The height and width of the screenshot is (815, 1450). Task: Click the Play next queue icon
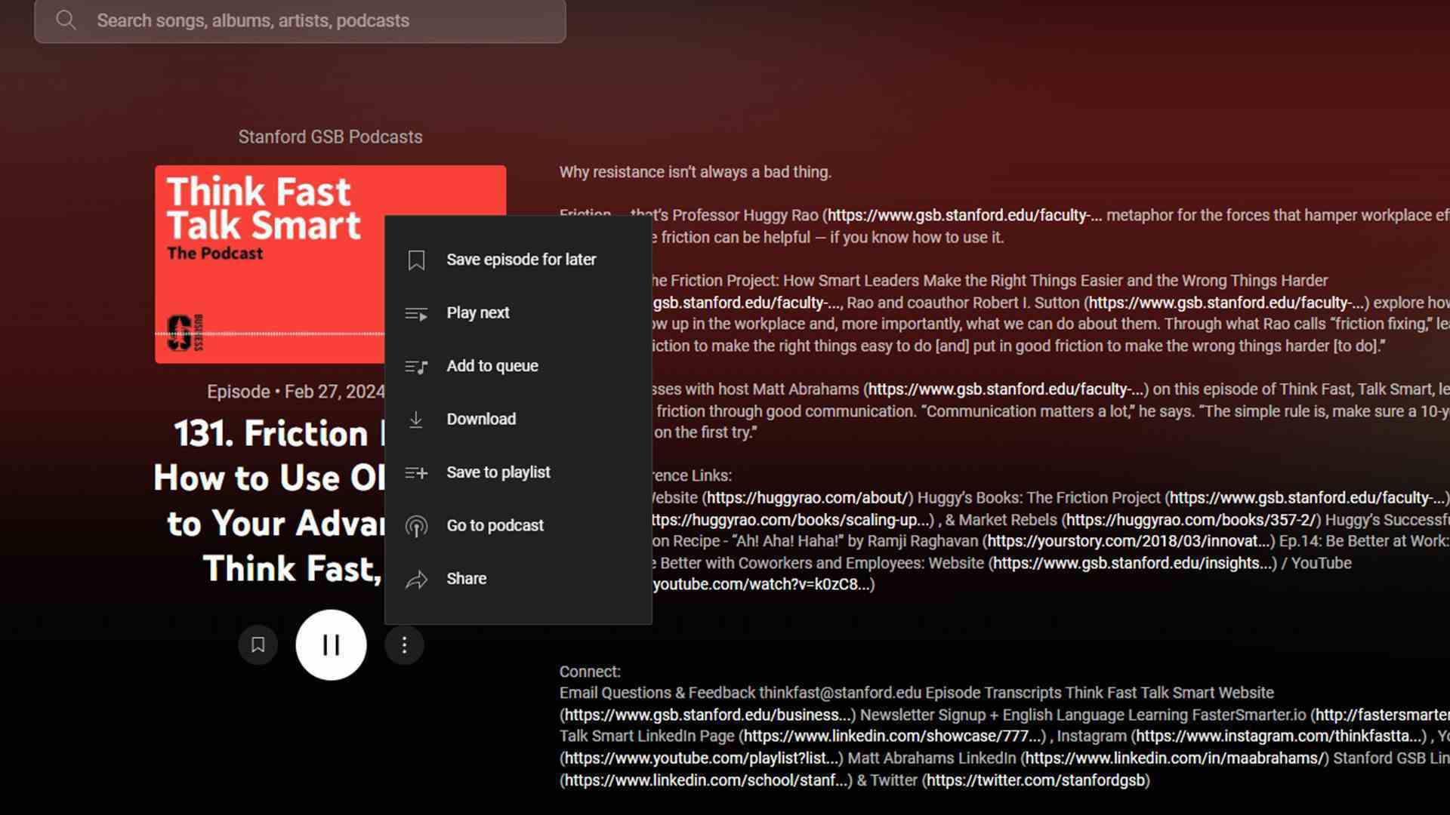tap(416, 313)
